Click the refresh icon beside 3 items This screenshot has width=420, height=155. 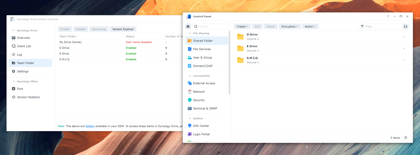pyautogui.click(x=406, y=138)
